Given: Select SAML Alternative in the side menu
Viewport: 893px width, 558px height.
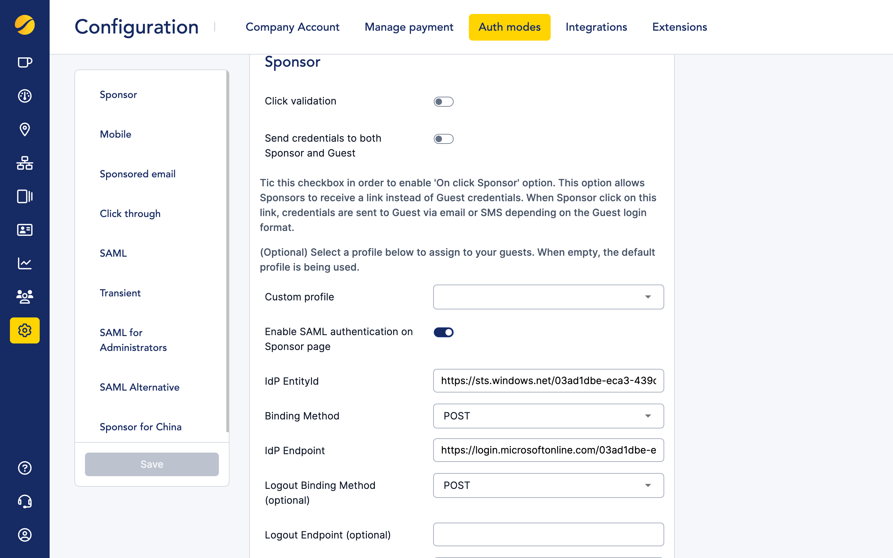Looking at the screenshot, I should coord(140,387).
